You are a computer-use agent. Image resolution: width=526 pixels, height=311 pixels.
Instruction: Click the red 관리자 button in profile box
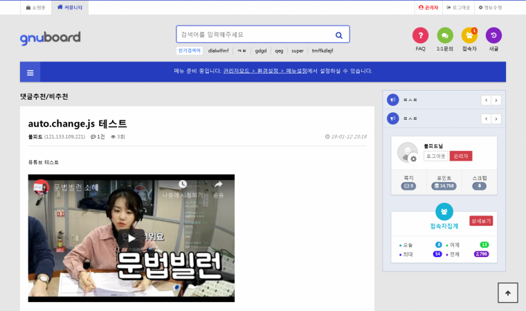[460, 156]
